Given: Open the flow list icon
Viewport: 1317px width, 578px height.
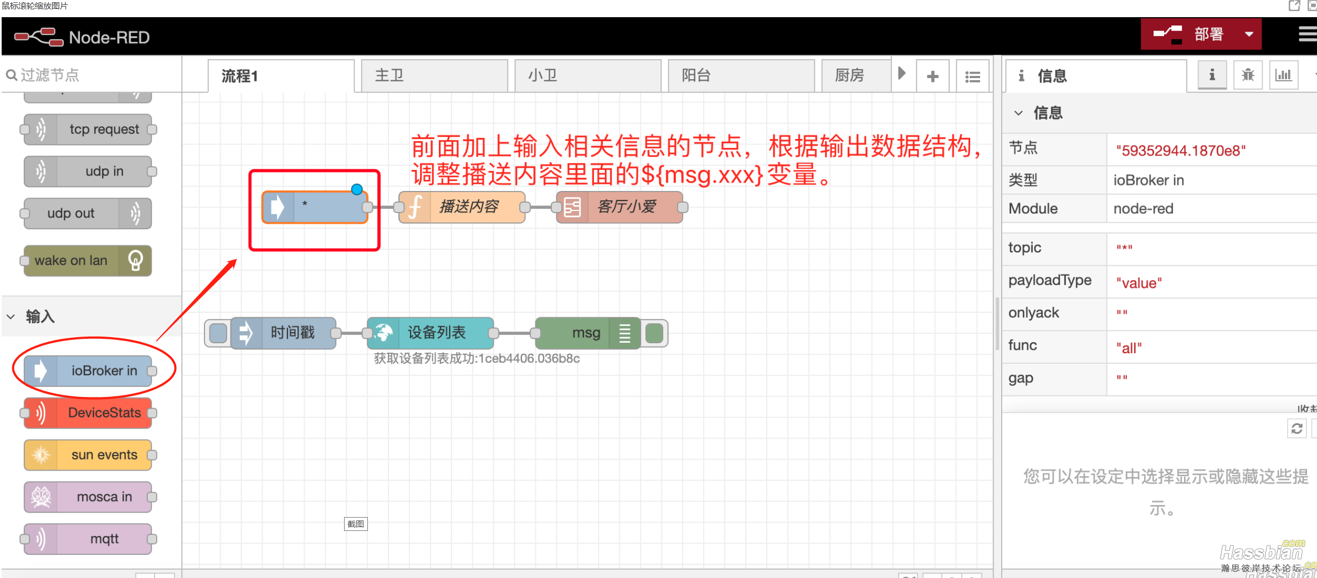Looking at the screenshot, I should [x=973, y=76].
